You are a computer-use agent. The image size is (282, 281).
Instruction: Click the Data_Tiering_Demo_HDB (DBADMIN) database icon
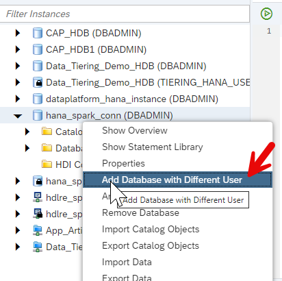point(38,66)
